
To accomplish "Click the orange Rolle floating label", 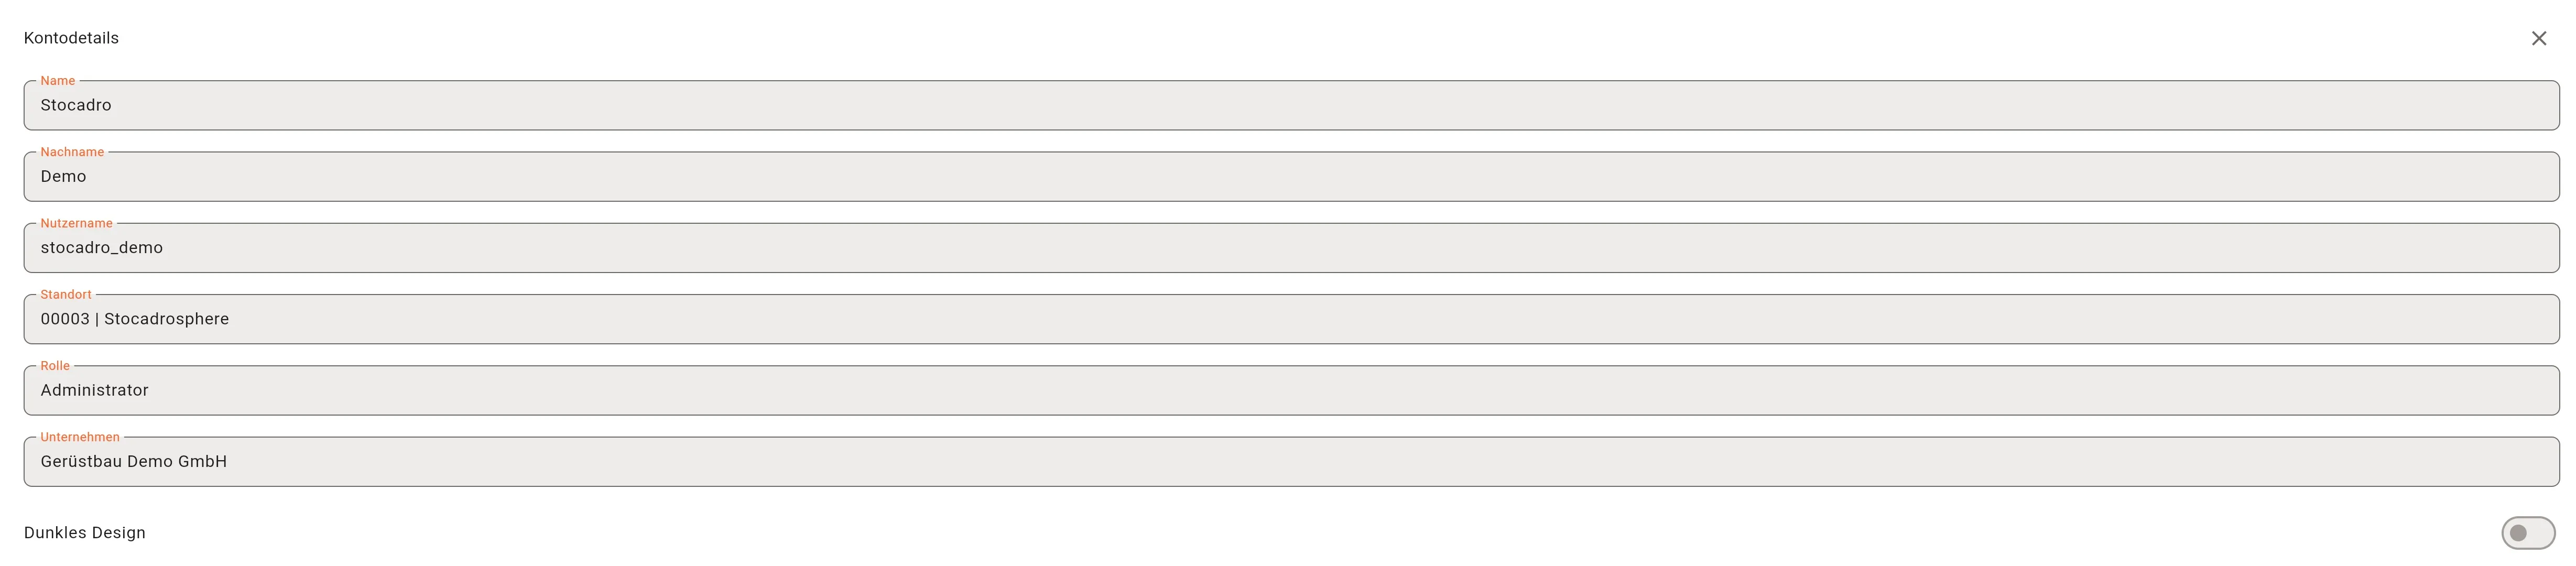I will (x=55, y=366).
